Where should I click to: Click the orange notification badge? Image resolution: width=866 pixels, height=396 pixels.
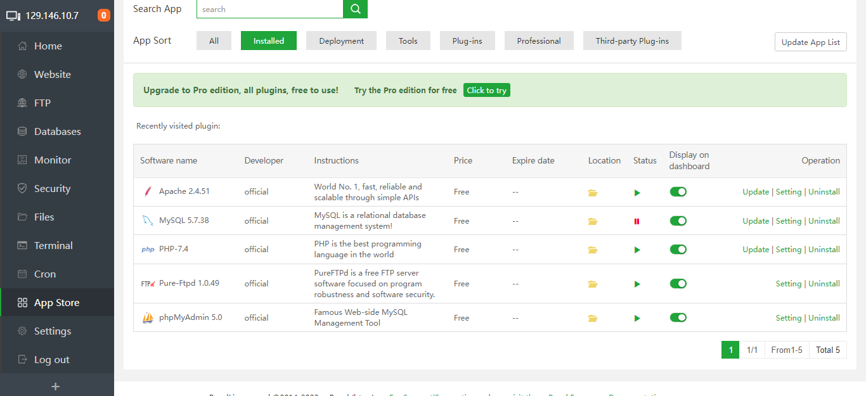click(104, 15)
